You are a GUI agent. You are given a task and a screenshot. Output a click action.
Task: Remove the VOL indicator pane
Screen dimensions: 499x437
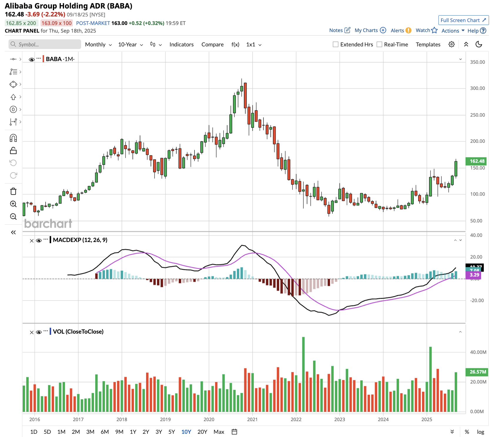point(32,332)
